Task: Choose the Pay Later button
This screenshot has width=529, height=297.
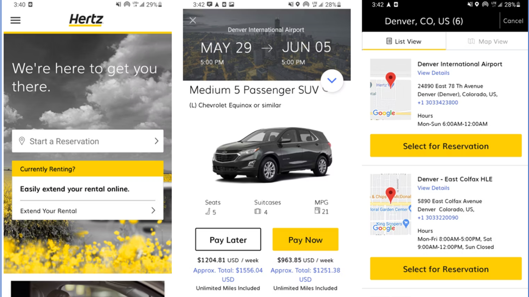Action: coord(228,239)
